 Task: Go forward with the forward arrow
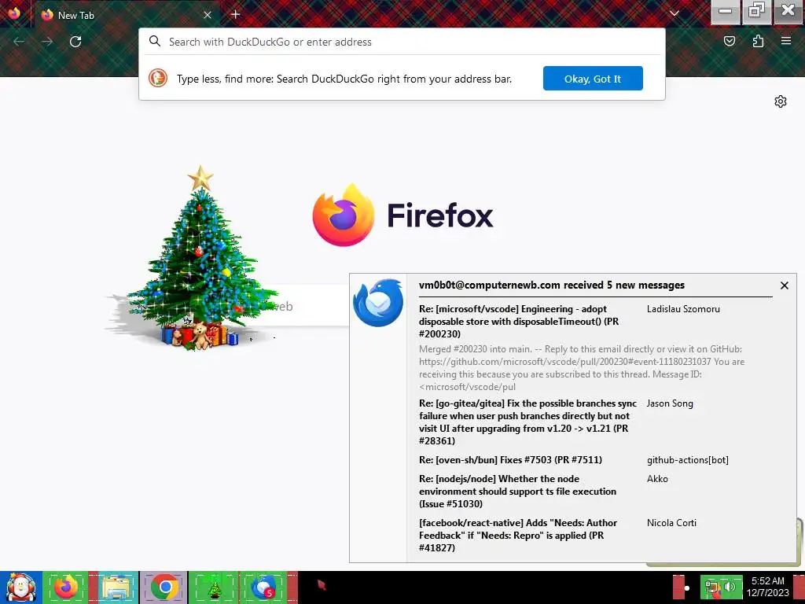tap(47, 42)
